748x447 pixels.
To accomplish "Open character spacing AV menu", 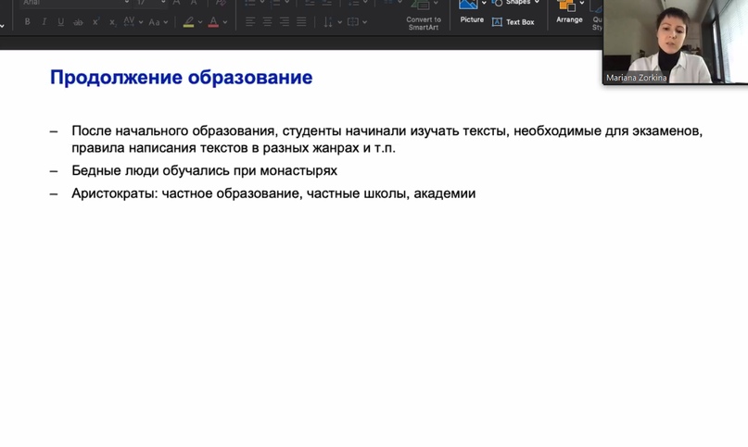I will (x=131, y=22).
